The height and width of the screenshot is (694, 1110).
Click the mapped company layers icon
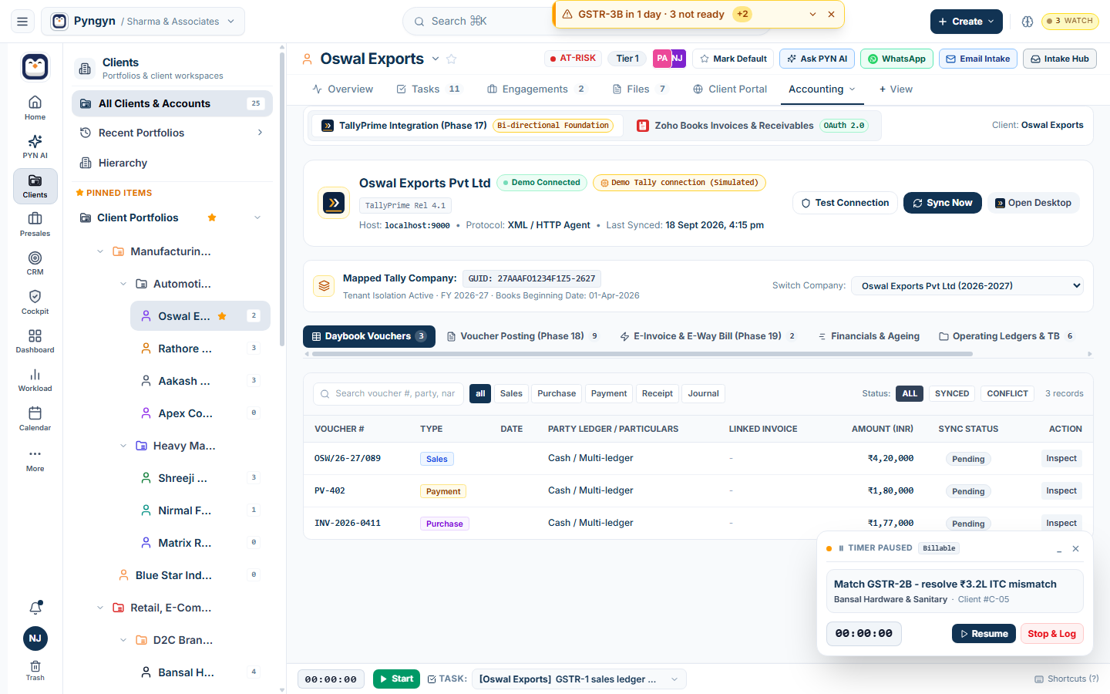pyautogui.click(x=324, y=286)
